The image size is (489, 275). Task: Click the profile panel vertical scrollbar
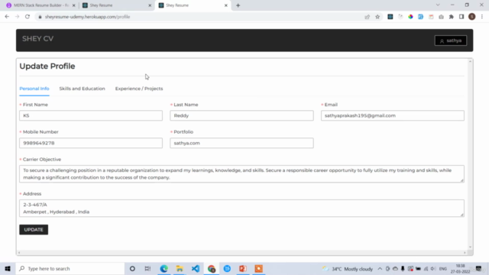coord(471,154)
